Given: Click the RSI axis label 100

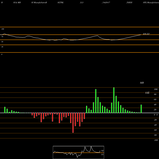Looking at the screenshot, I should pyautogui.click(x=3, y=29).
